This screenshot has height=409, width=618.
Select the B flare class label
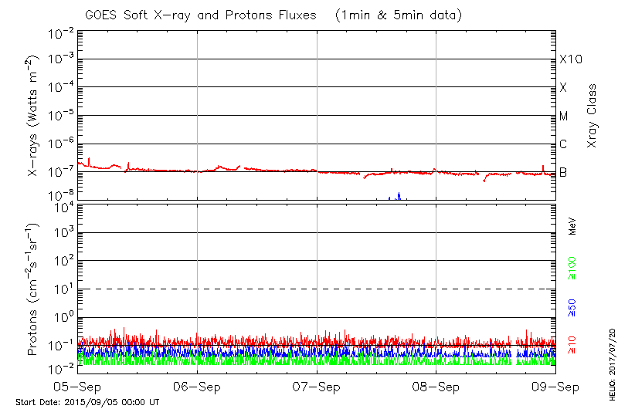(564, 172)
